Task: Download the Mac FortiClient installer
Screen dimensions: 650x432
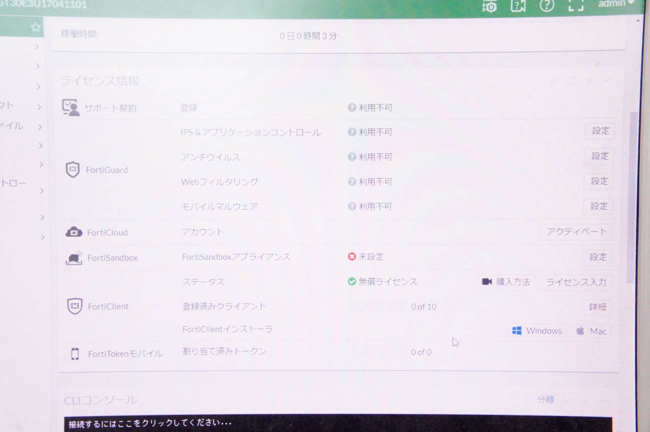Action: tap(591, 331)
